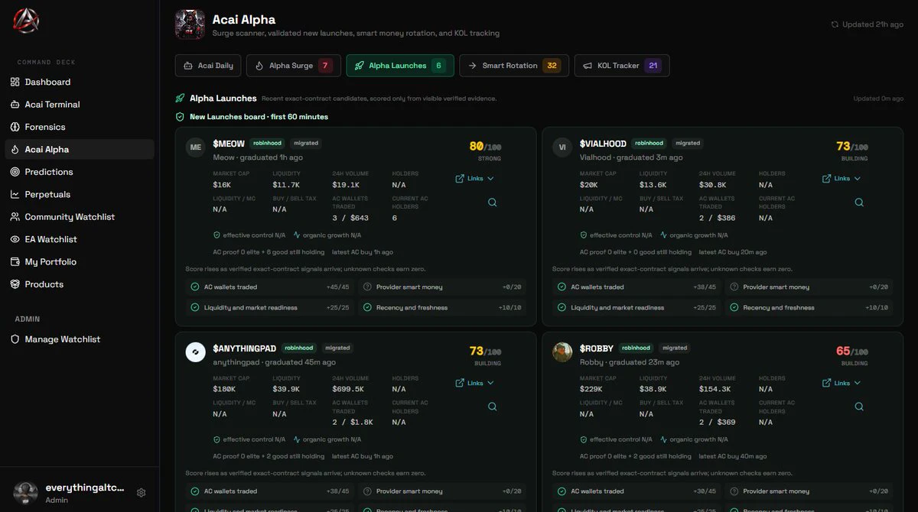Switch to Acai Daily tab

208,66
